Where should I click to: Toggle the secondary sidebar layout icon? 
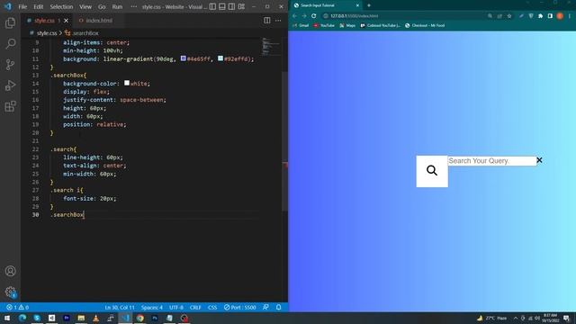(x=232, y=6)
